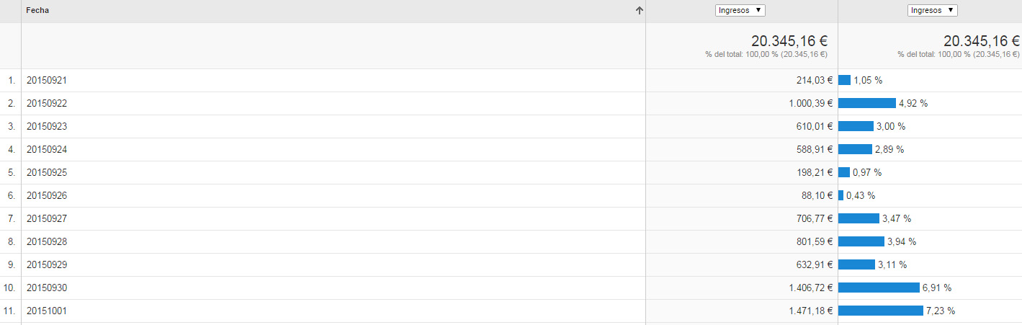Viewport: 1022px width, 325px height.
Task: Click date entry 20150923
Action: 47,127
